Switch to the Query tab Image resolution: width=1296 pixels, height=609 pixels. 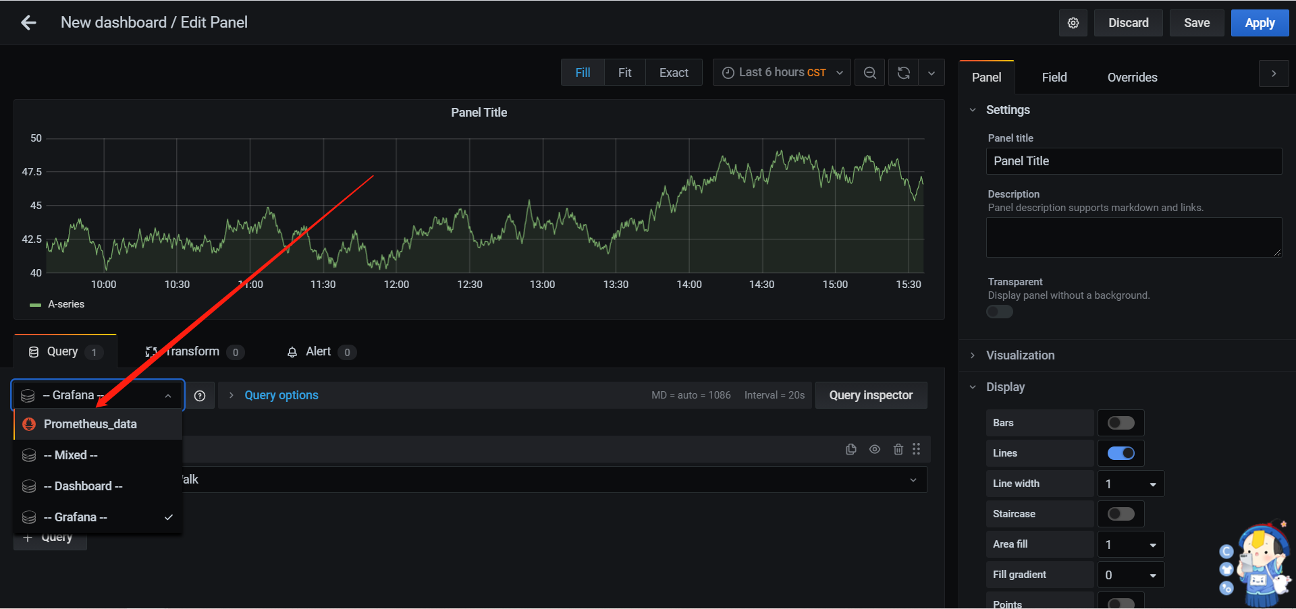[x=65, y=351]
